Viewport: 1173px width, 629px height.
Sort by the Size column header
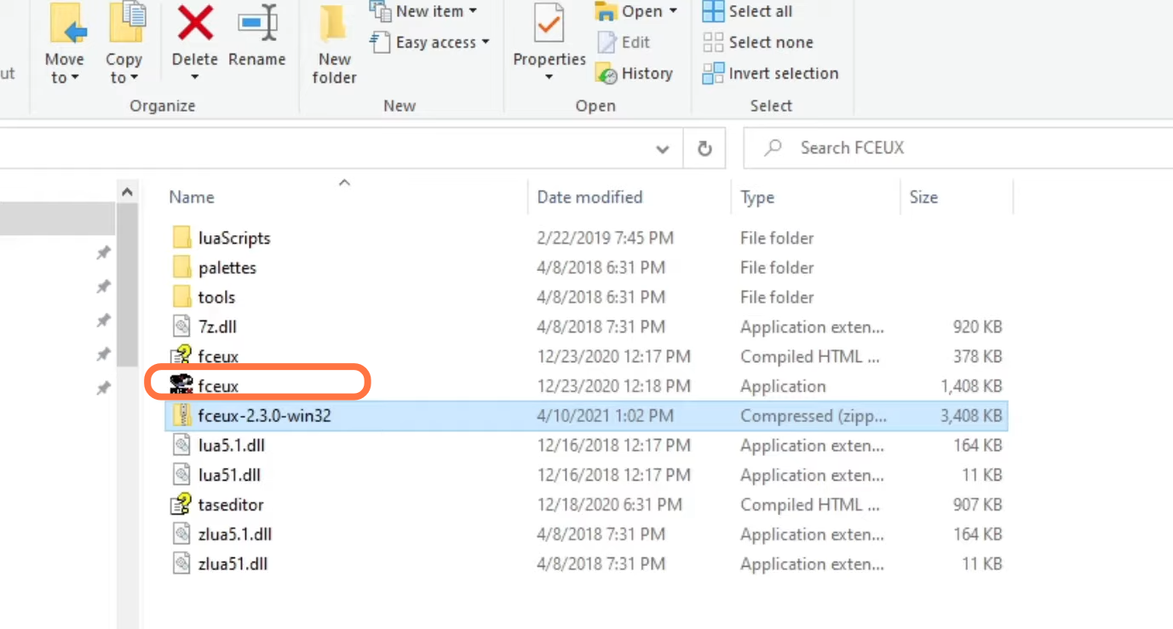point(923,197)
